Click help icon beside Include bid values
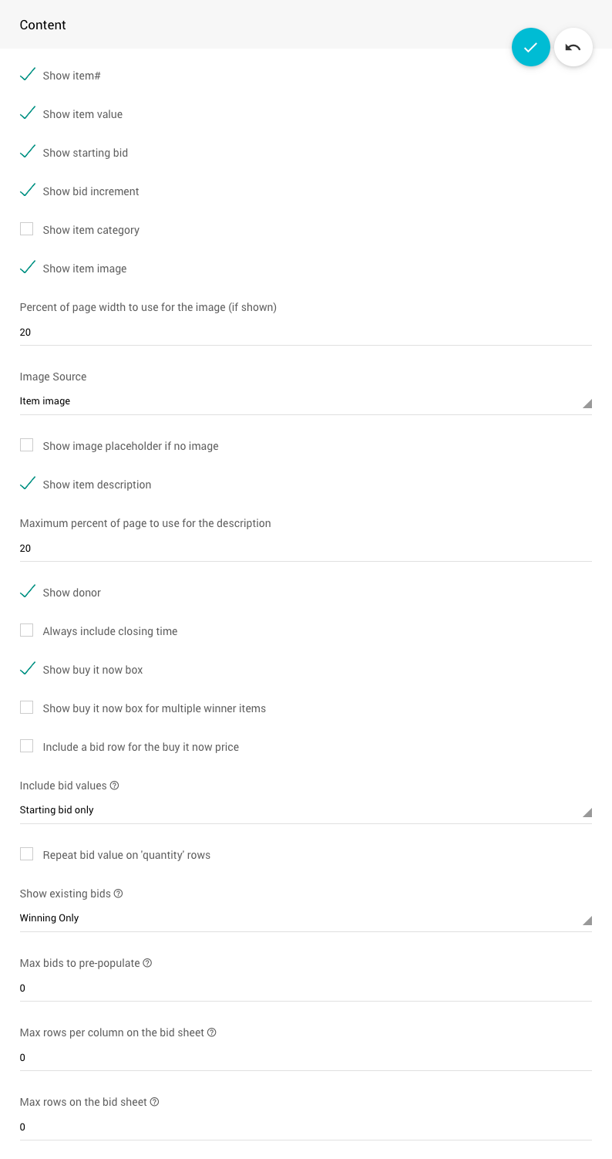612x1159 pixels. pyautogui.click(x=115, y=786)
